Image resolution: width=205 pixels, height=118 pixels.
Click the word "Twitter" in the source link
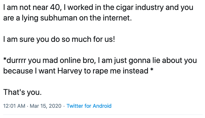click(75, 106)
